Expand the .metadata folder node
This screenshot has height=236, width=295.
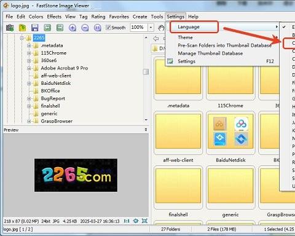(29, 45)
